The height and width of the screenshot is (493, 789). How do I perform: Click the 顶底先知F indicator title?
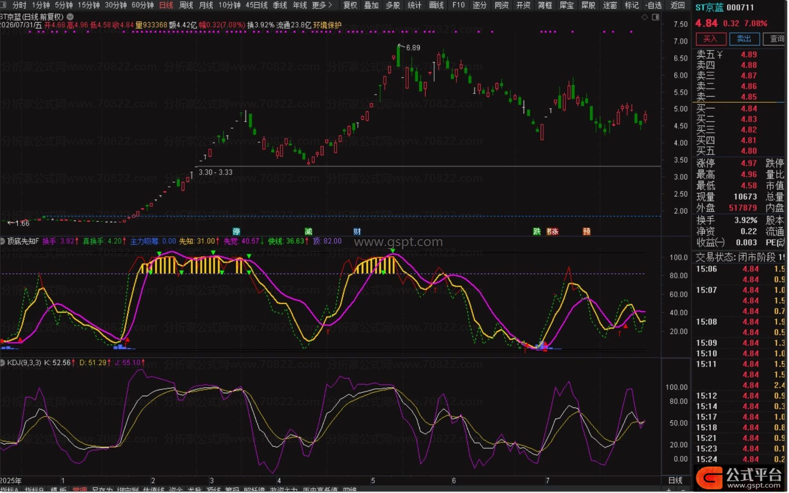23,241
